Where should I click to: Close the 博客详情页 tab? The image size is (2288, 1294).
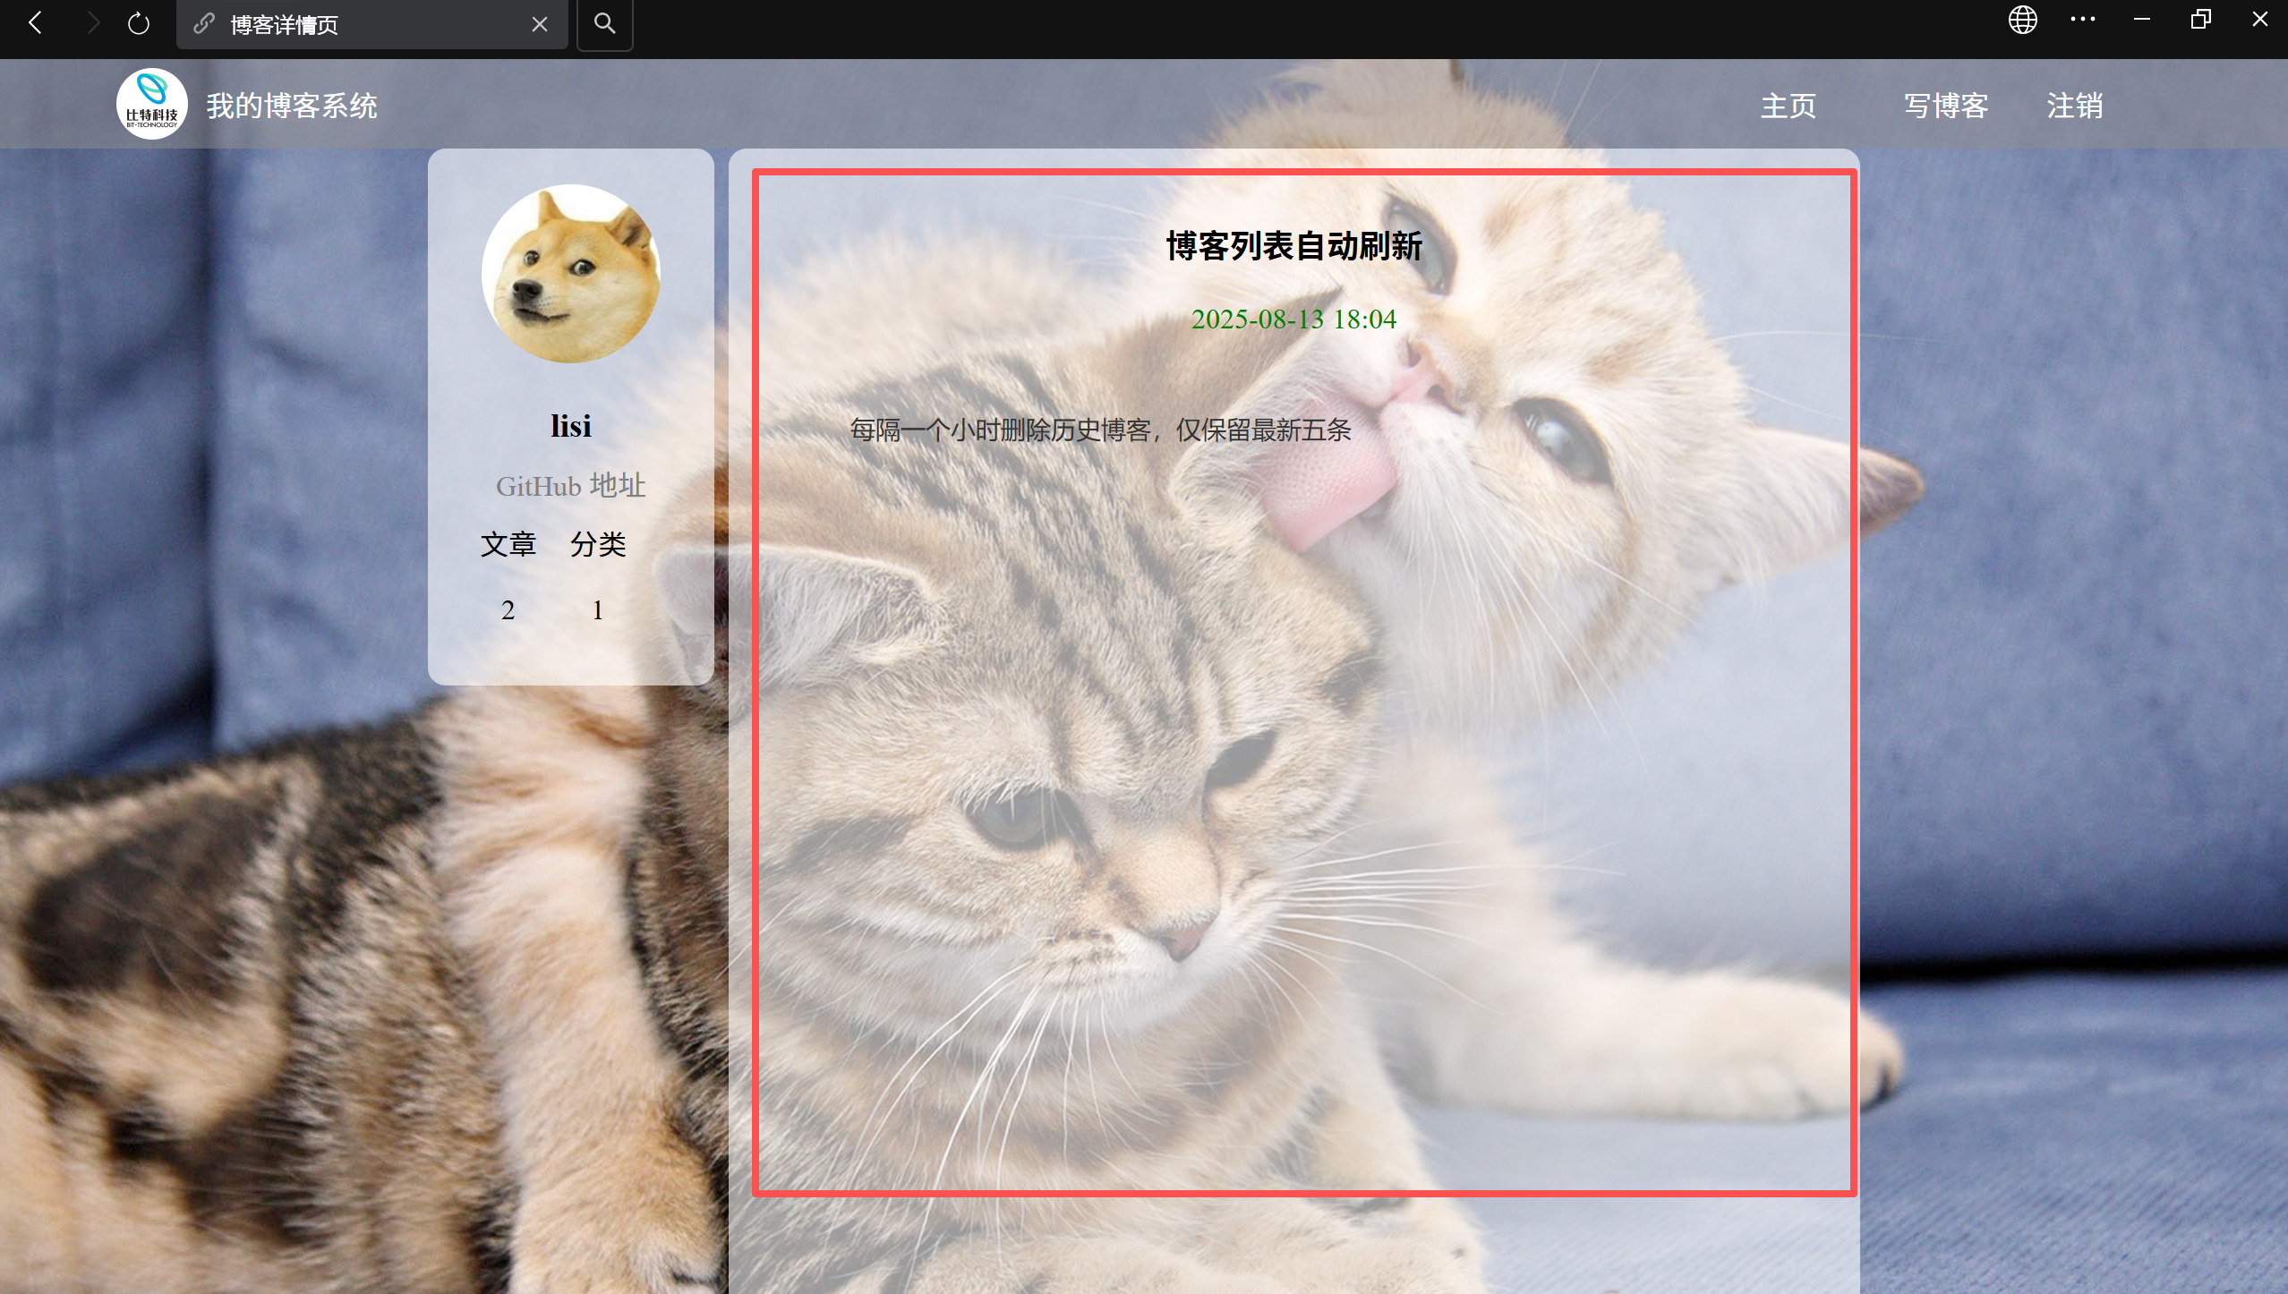(x=539, y=24)
